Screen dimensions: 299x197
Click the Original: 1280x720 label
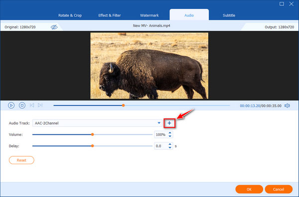click(20, 27)
